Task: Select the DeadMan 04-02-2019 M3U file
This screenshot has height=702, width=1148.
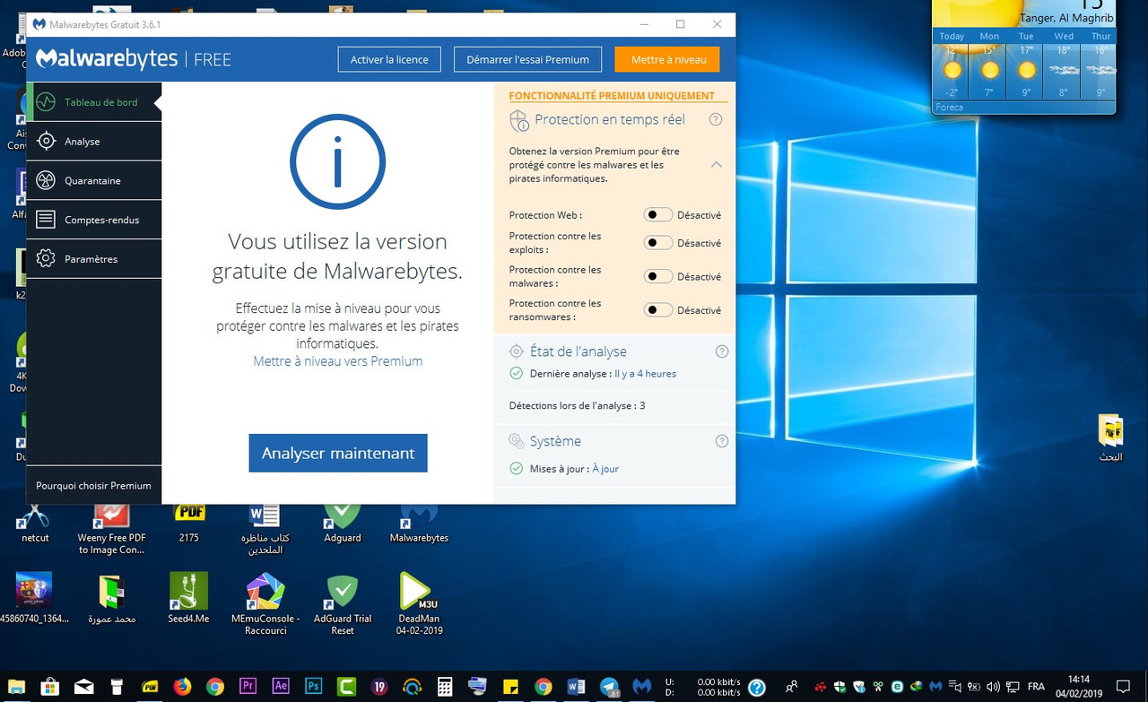Action: pyautogui.click(x=420, y=604)
